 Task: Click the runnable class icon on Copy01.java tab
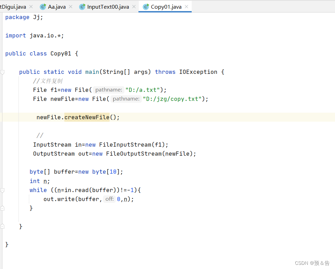point(146,6)
